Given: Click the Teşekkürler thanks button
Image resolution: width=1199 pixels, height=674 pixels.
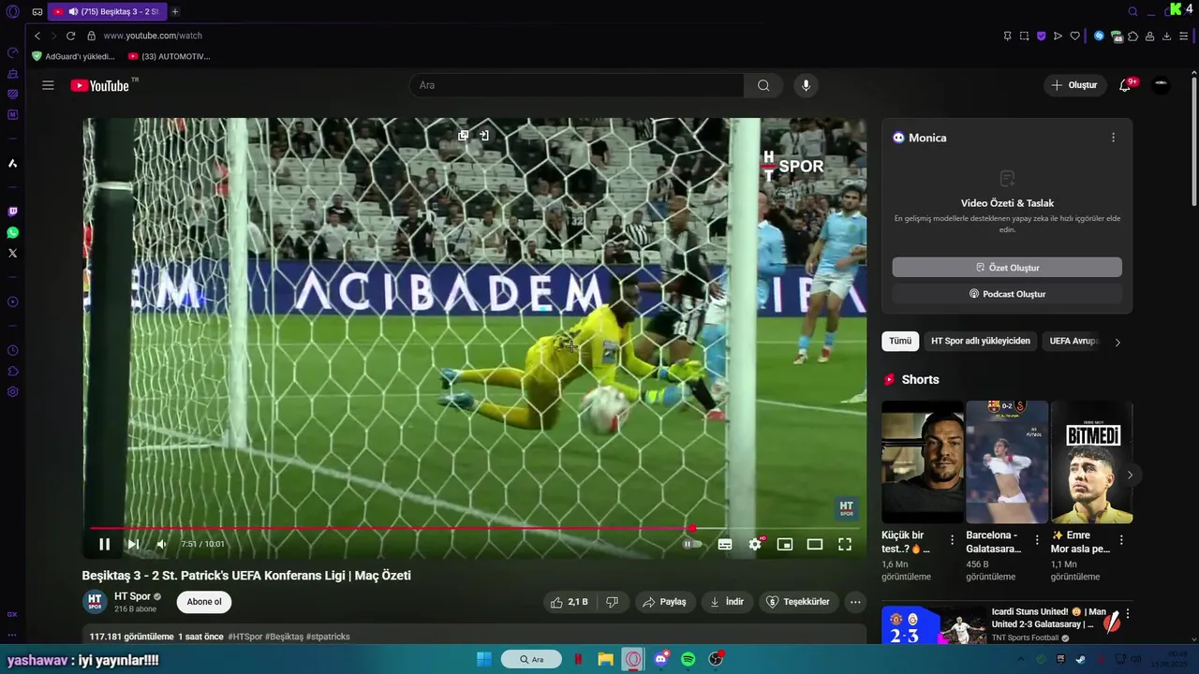Looking at the screenshot, I should (x=797, y=602).
